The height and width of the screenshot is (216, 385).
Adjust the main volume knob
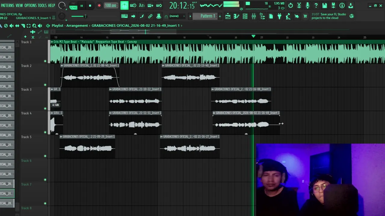[x=62, y=5]
